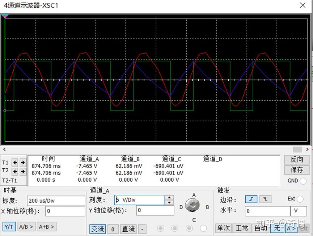Click the left scroll arrow below the waveform
This screenshot has width=313, height=236.
(4, 149)
